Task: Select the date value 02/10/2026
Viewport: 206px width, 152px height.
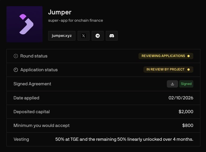Action: click(x=181, y=98)
